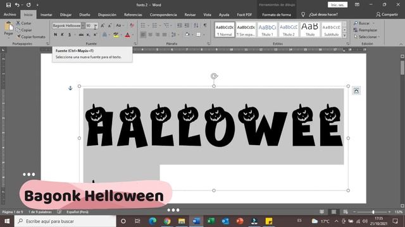Open the font name dropdown arrow
This screenshot has width=405, height=227.
83,25
